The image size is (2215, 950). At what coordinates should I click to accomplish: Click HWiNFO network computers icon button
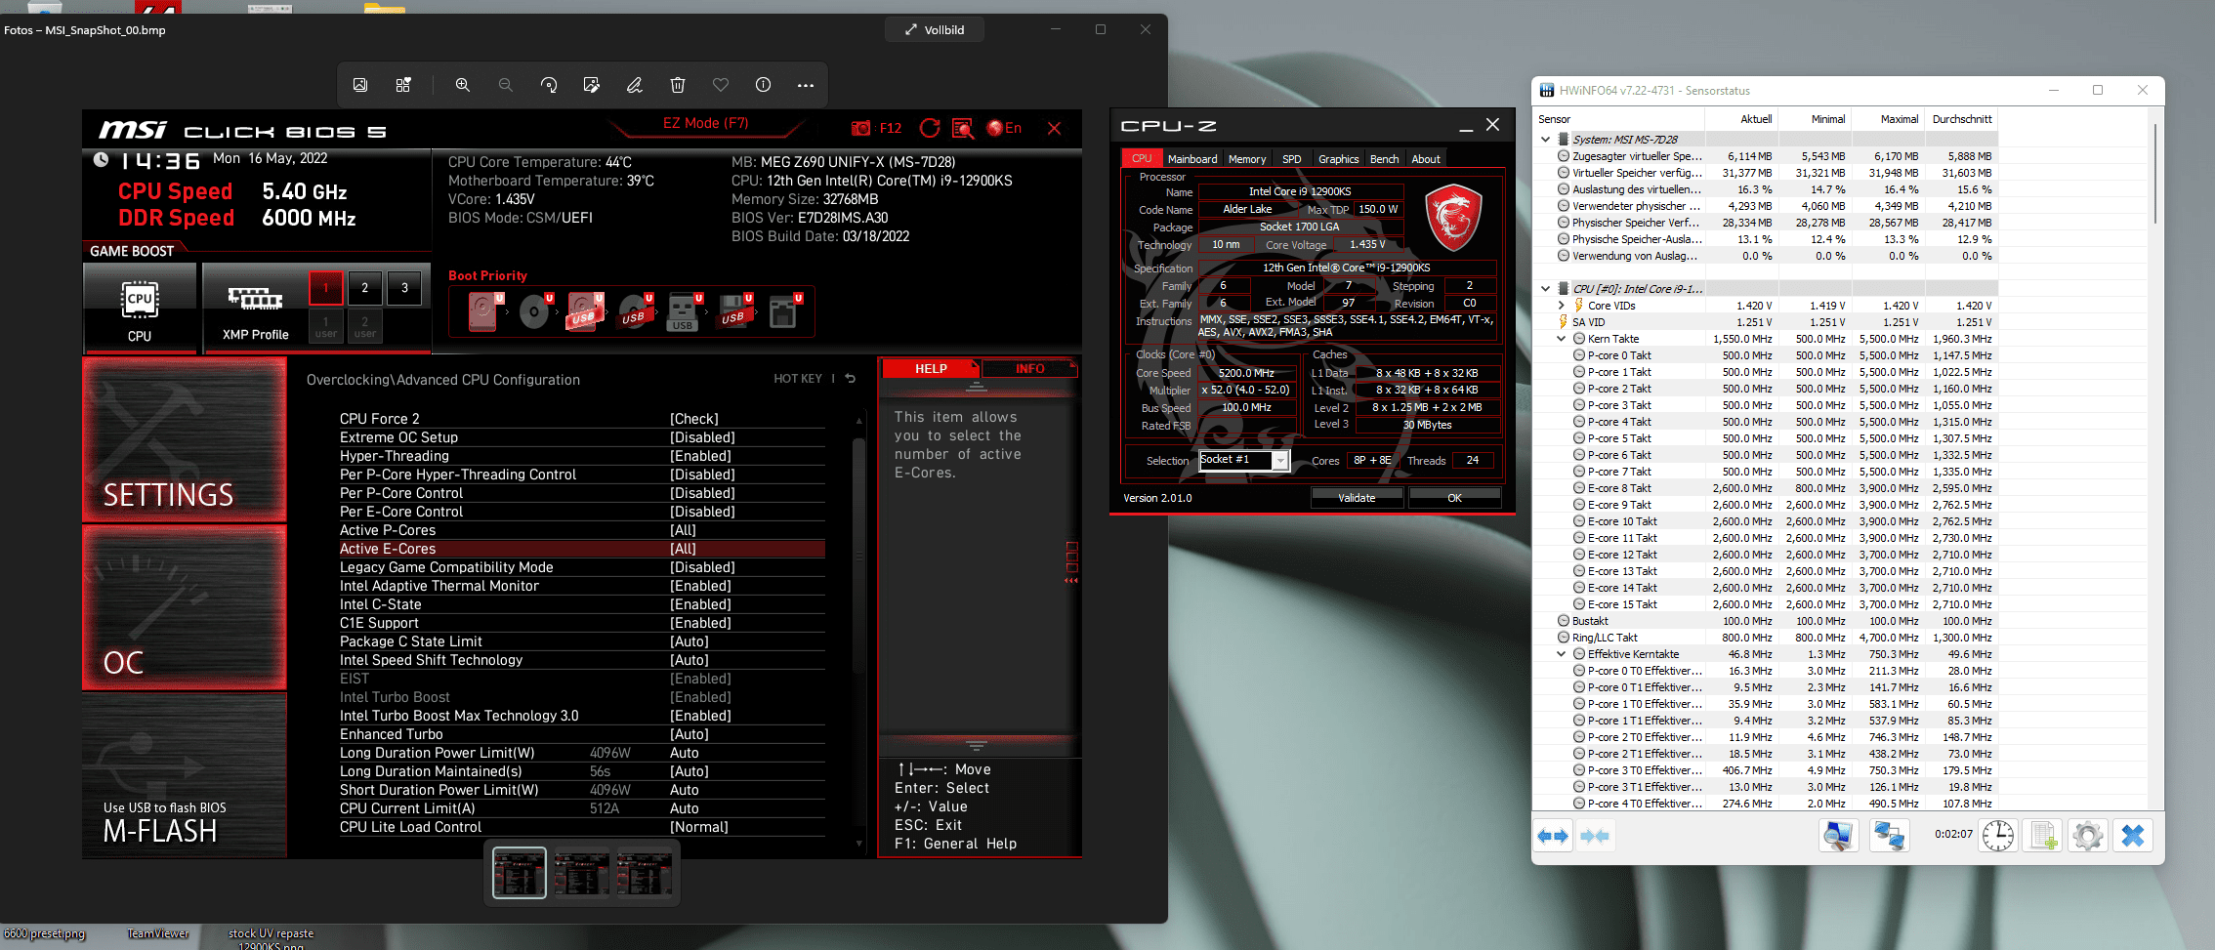pyautogui.click(x=1889, y=836)
